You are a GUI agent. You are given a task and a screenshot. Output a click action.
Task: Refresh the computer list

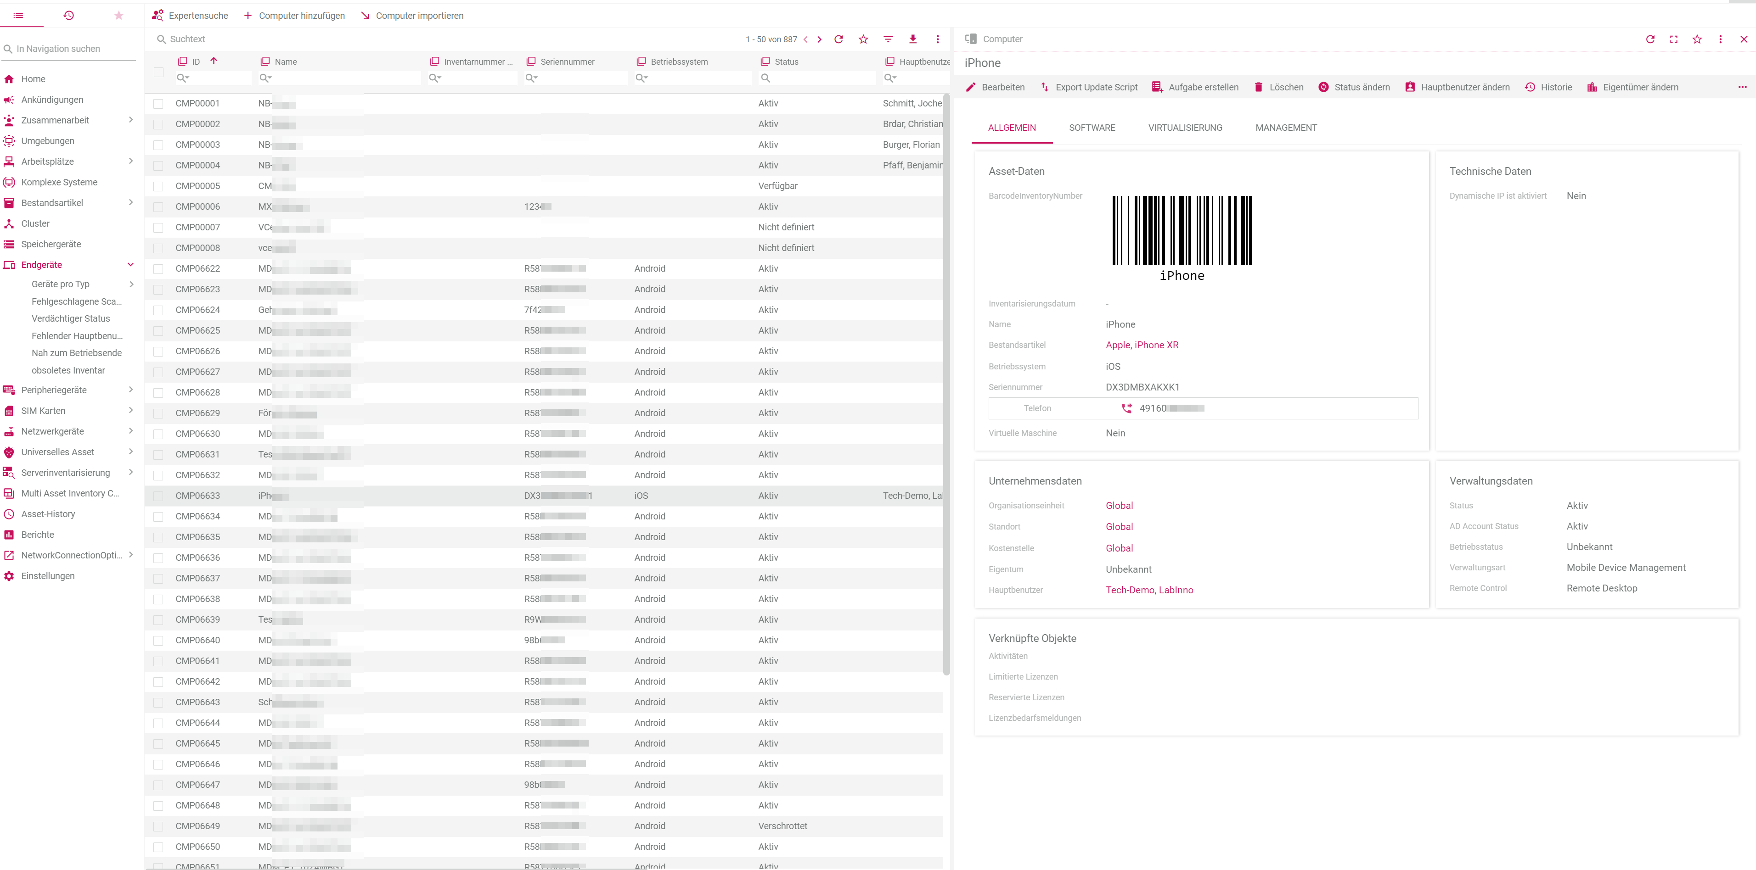pyautogui.click(x=839, y=39)
